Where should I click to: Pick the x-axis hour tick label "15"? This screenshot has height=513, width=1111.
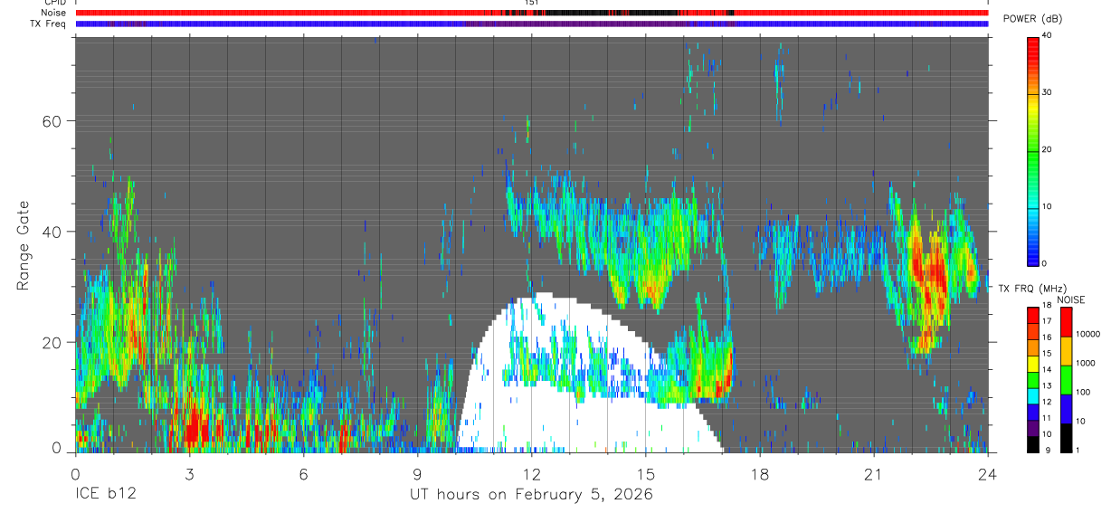click(x=646, y=474)
